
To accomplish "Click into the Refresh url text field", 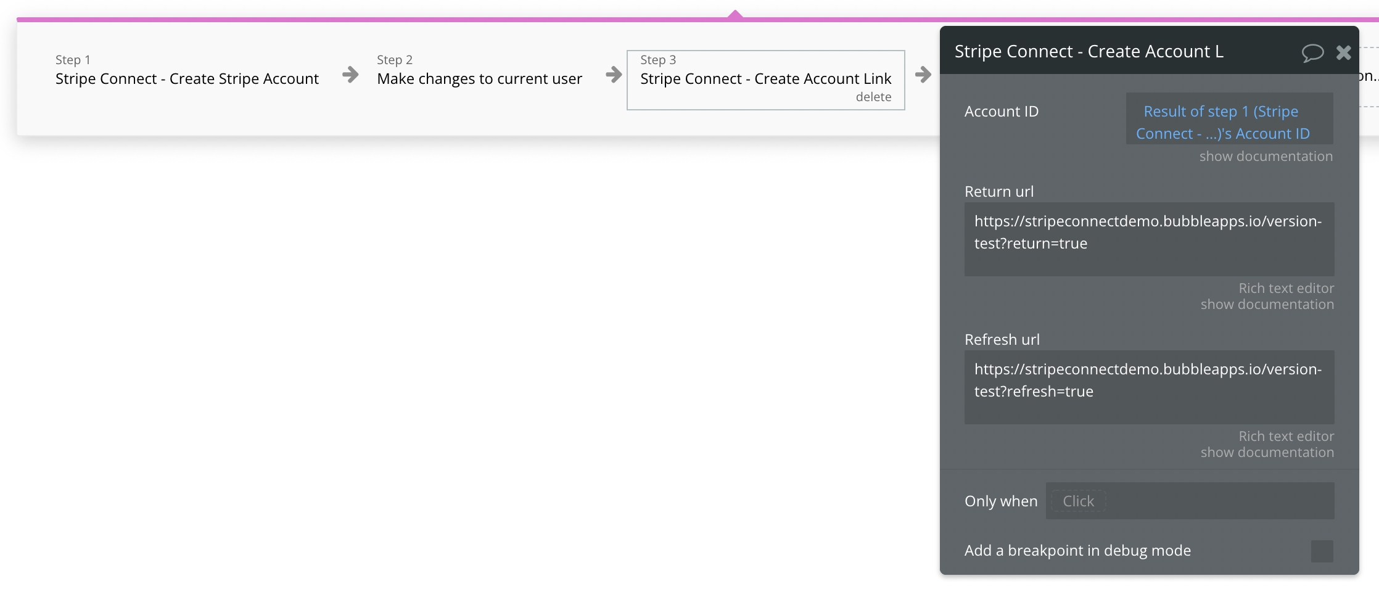I will [x=1148, y=387].
